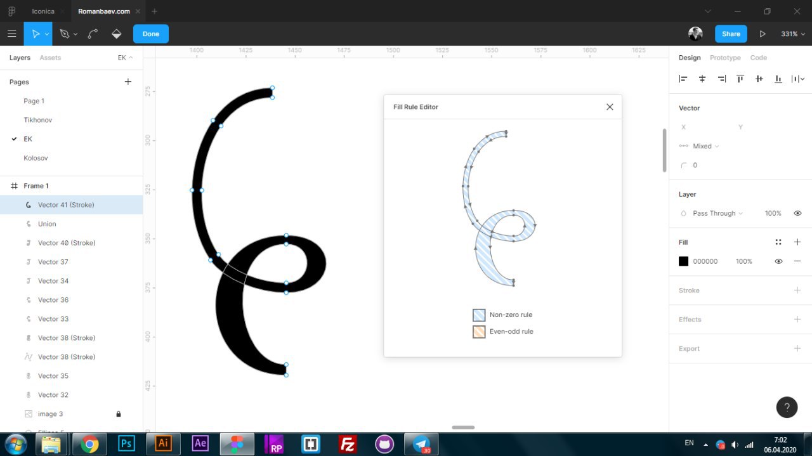This screenshot has width=812, height=456.
Task: Add an export setting plus icon
Action: 797,349
